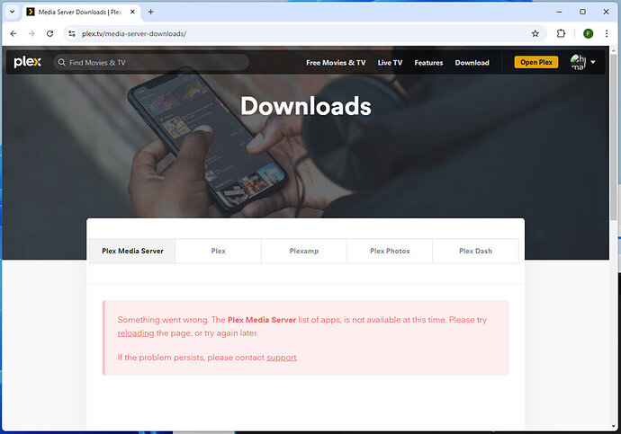Click the Open Plex button
The image size is (621, 434).
(536, 62)
